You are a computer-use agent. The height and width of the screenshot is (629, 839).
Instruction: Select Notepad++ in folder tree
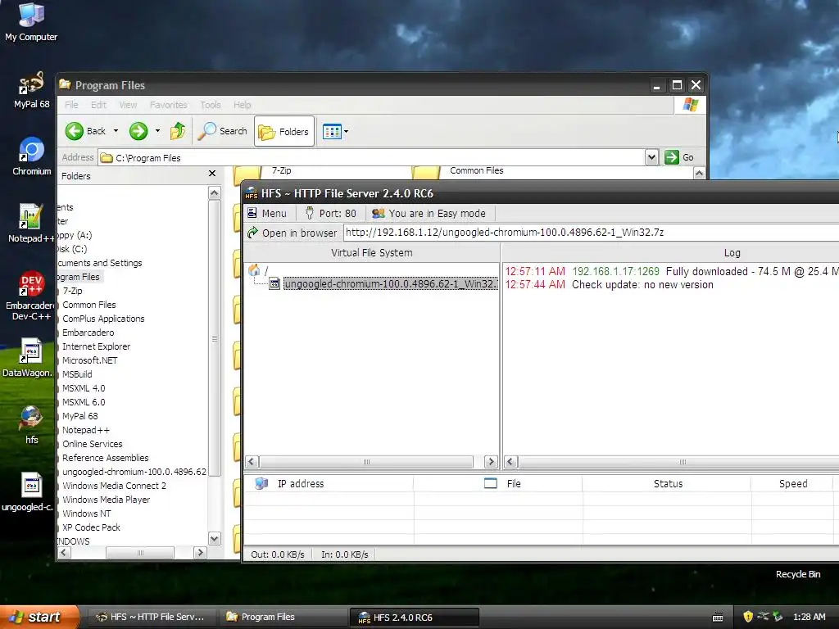click(85, 429)
